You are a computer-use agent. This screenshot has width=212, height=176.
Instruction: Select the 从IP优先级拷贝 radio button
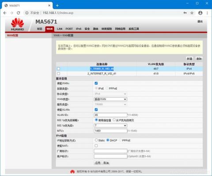[114, 120]
